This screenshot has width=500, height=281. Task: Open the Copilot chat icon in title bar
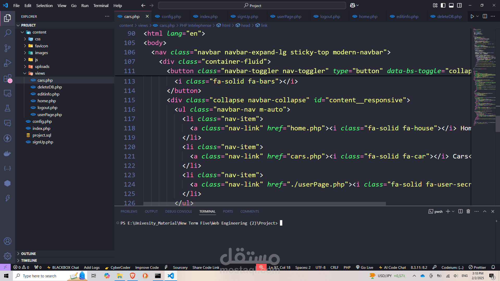tap(353, 5)
